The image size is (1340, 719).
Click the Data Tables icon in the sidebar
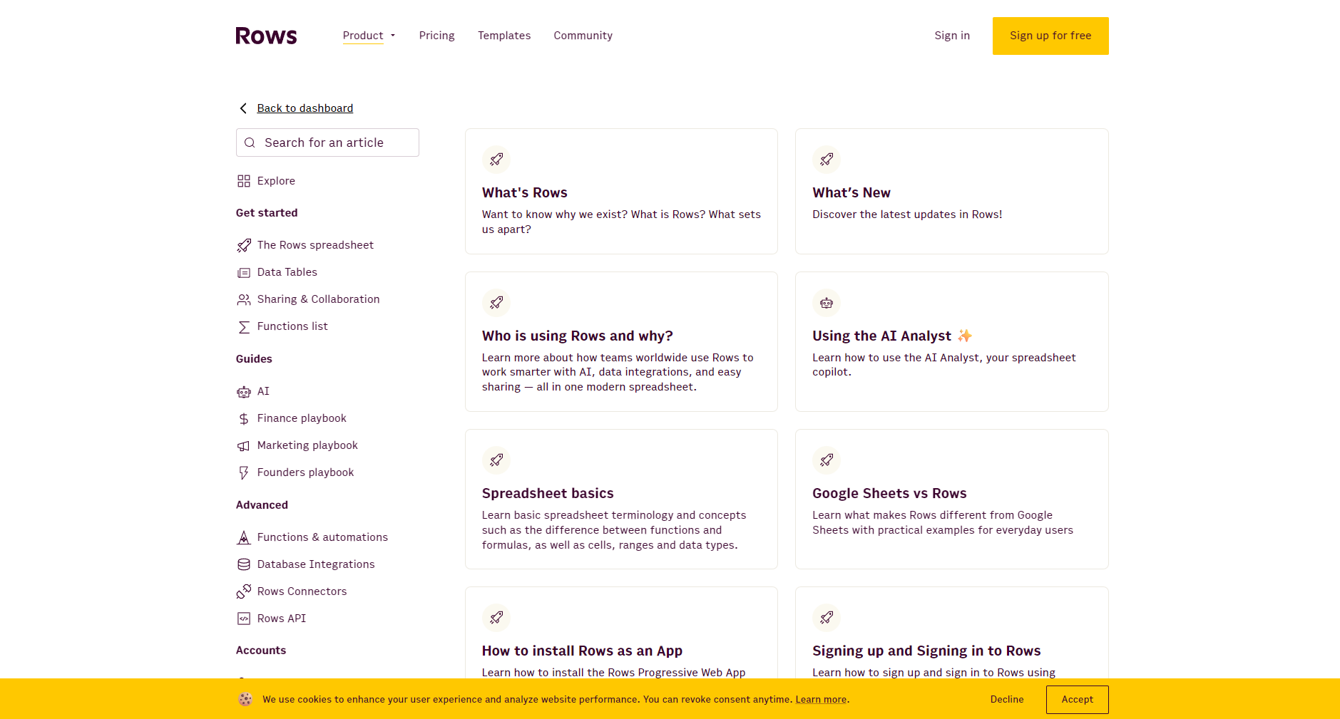pyautogui.click(x=244, y=272)
